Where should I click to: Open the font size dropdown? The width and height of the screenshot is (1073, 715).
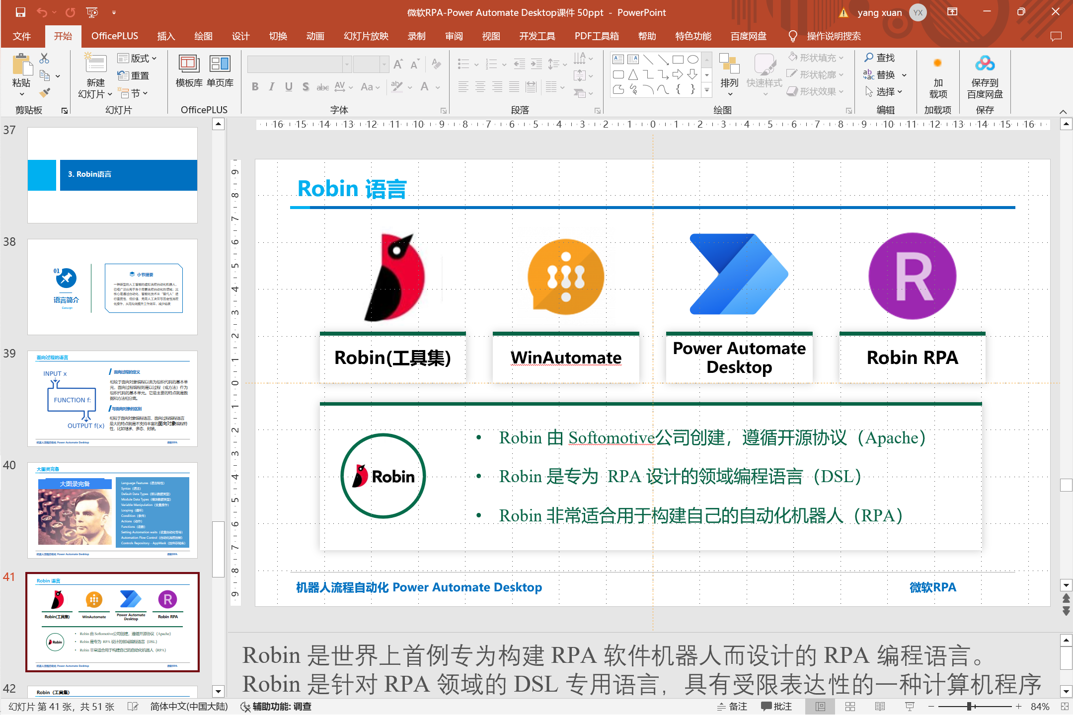point(383,64)
